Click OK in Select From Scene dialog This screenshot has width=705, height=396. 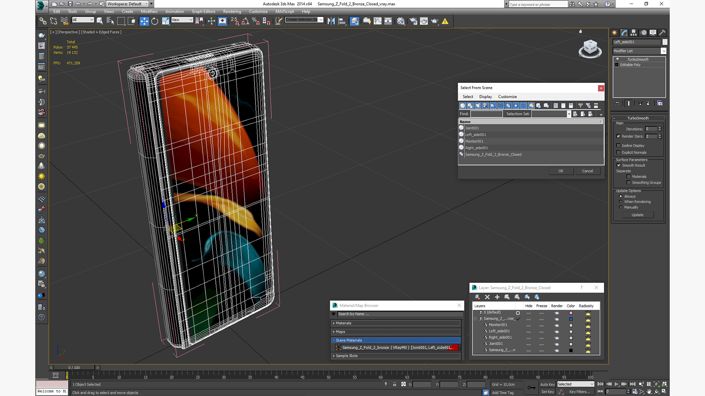click(x=561, y=171)
